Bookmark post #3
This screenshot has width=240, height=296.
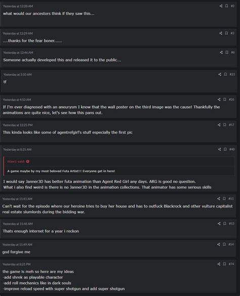click(x=226, y=33)
